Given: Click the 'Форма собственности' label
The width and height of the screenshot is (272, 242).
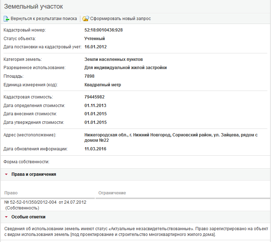Looking at the screenshot, I should [x=26, y=162].
